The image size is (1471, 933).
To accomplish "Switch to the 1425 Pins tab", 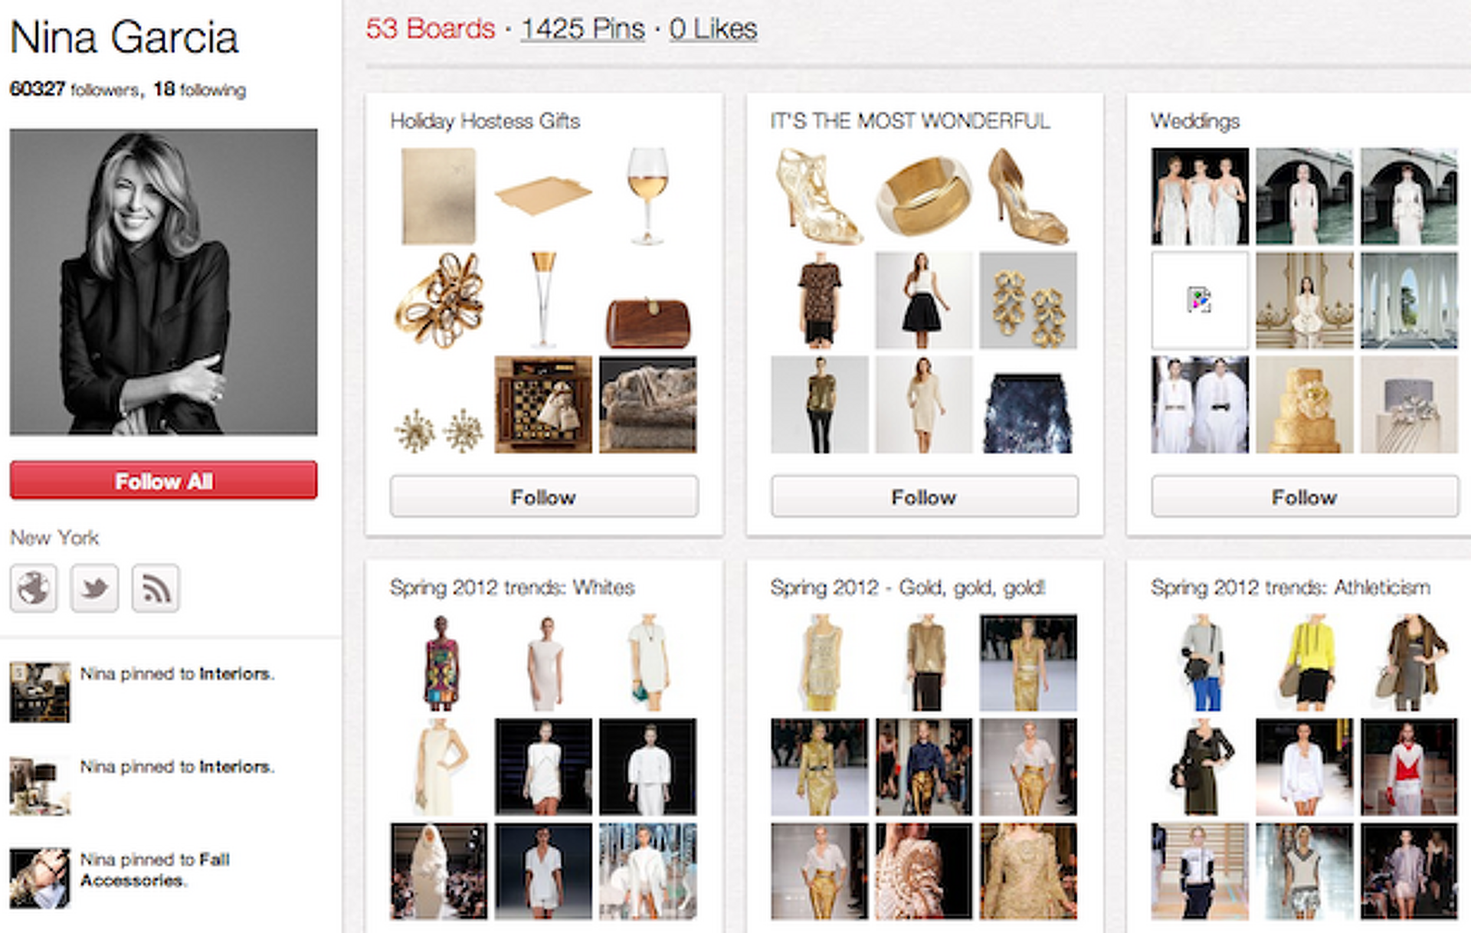I will 582,29.
